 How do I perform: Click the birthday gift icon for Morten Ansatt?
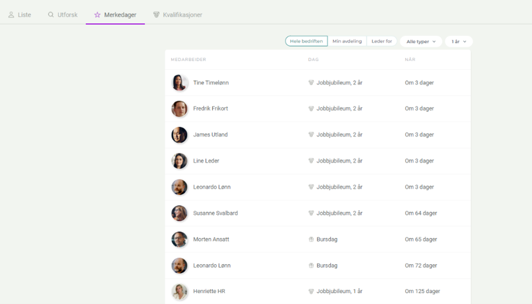(x=311, y=240)
